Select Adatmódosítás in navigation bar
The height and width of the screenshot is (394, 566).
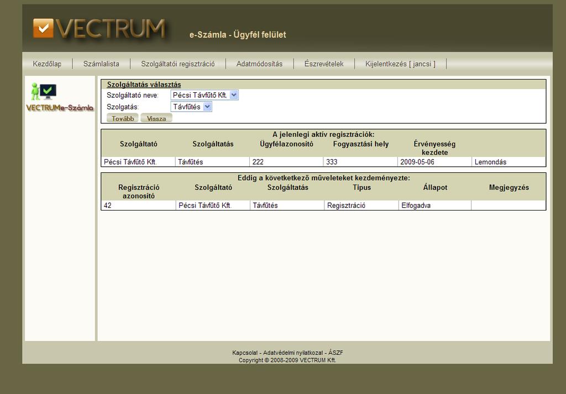259,64
